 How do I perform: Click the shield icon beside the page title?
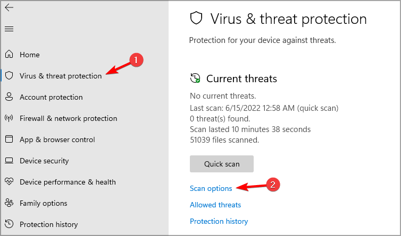tap(196, 19)
